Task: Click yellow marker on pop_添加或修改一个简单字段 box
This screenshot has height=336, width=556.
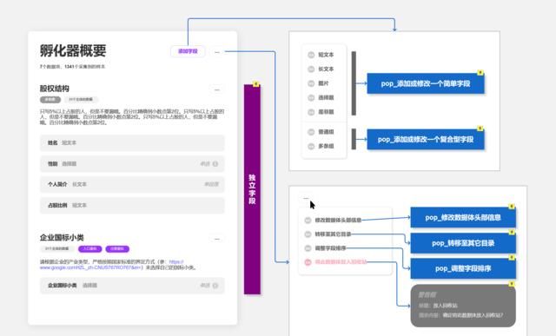Action: (x=480, y=73)
